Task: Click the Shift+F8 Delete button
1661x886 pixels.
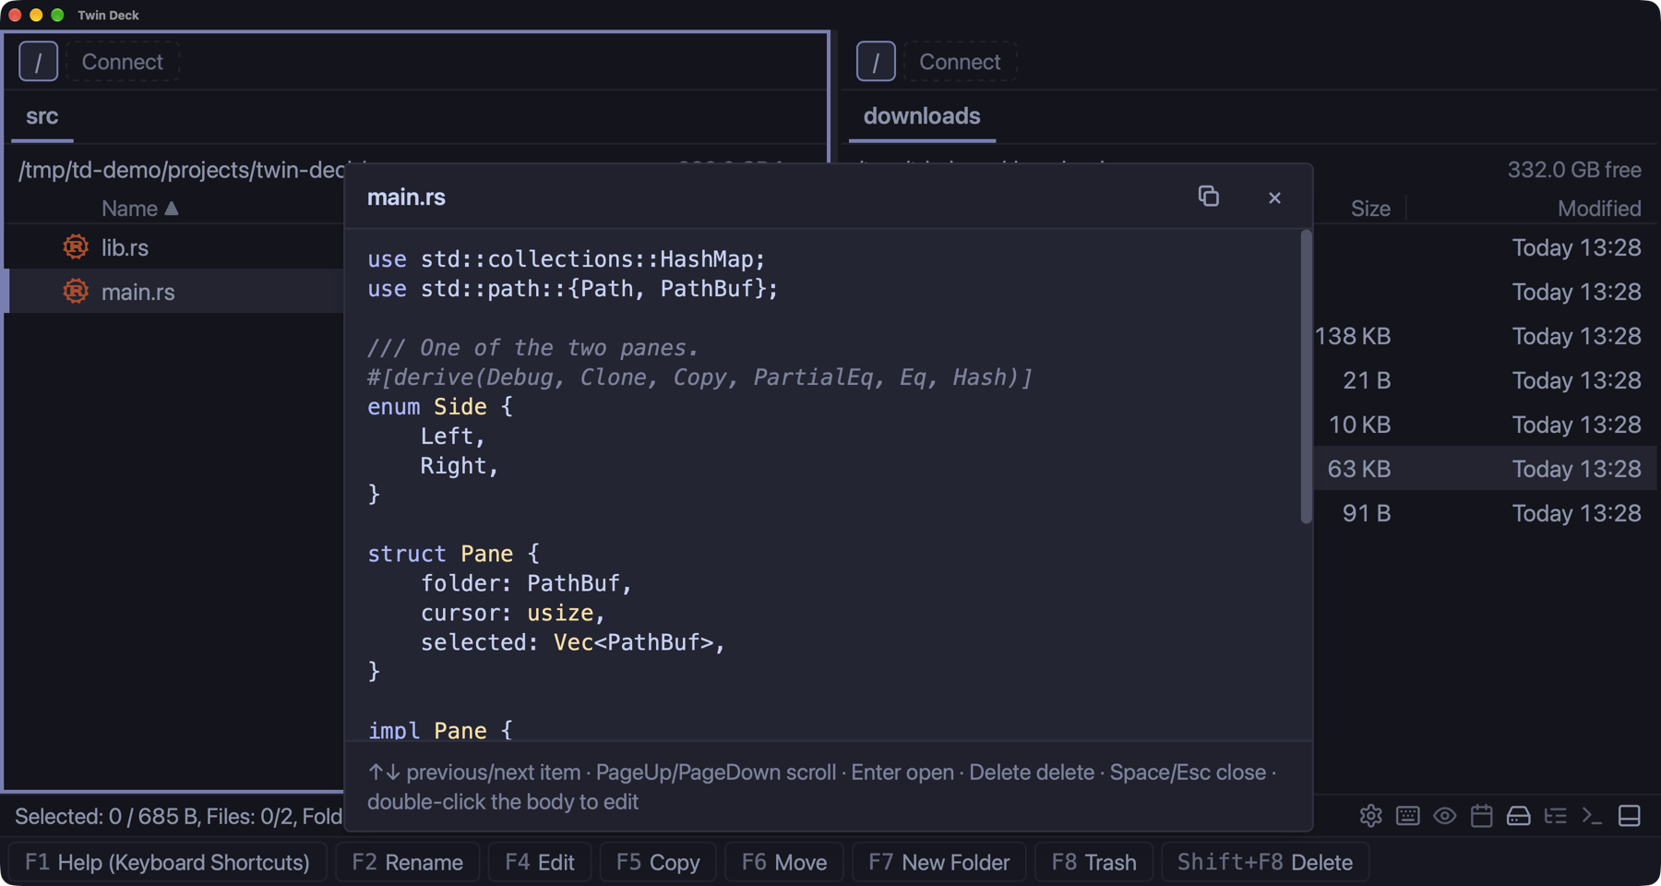Action: [1265, 862]
